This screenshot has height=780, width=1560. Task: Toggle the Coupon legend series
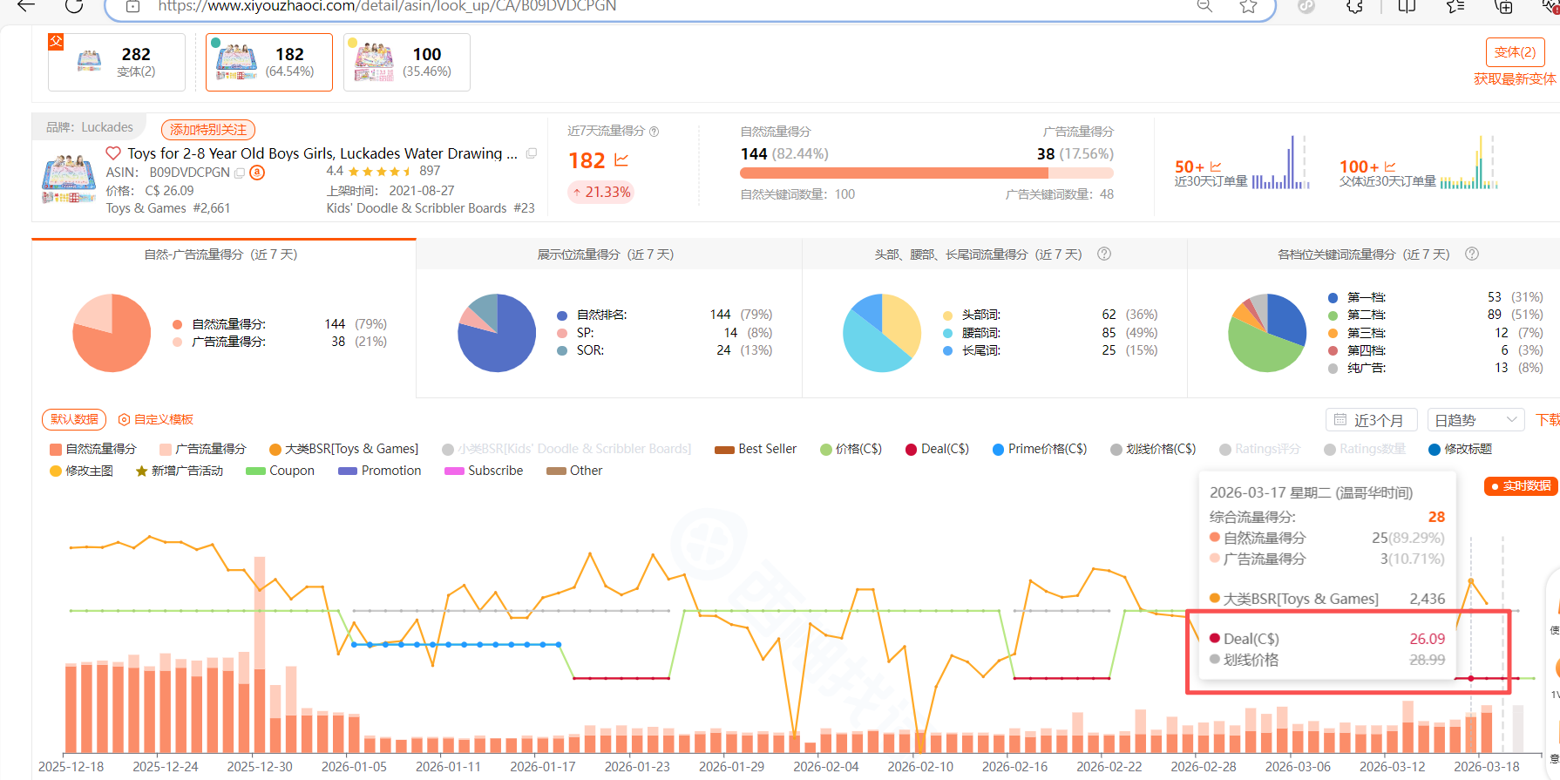click(x=280, y=471)
